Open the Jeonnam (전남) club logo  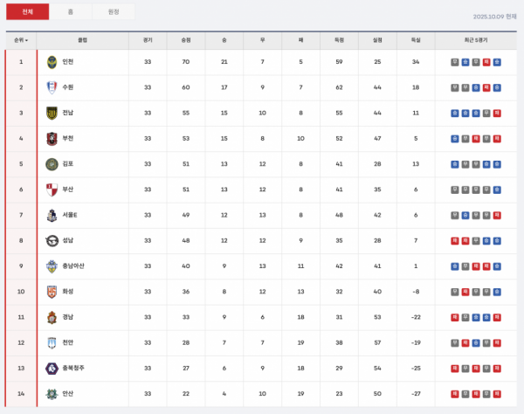pos(52,113)
